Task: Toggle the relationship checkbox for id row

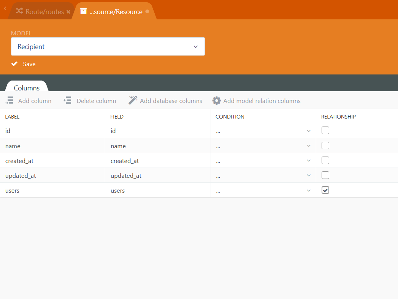Action: [325, 130]
